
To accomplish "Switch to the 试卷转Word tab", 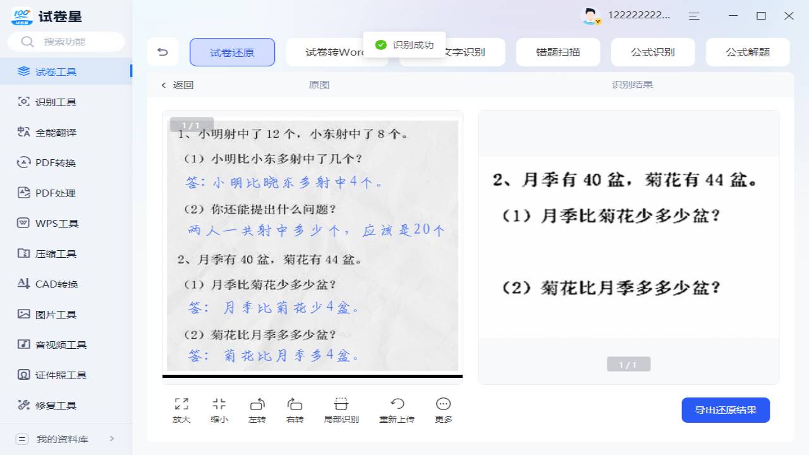I will pos(337,52).
